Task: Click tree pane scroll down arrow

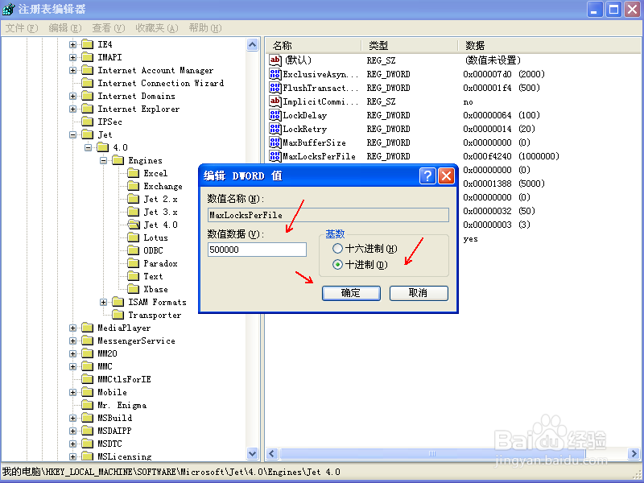Action: click(x=253, y=454)
